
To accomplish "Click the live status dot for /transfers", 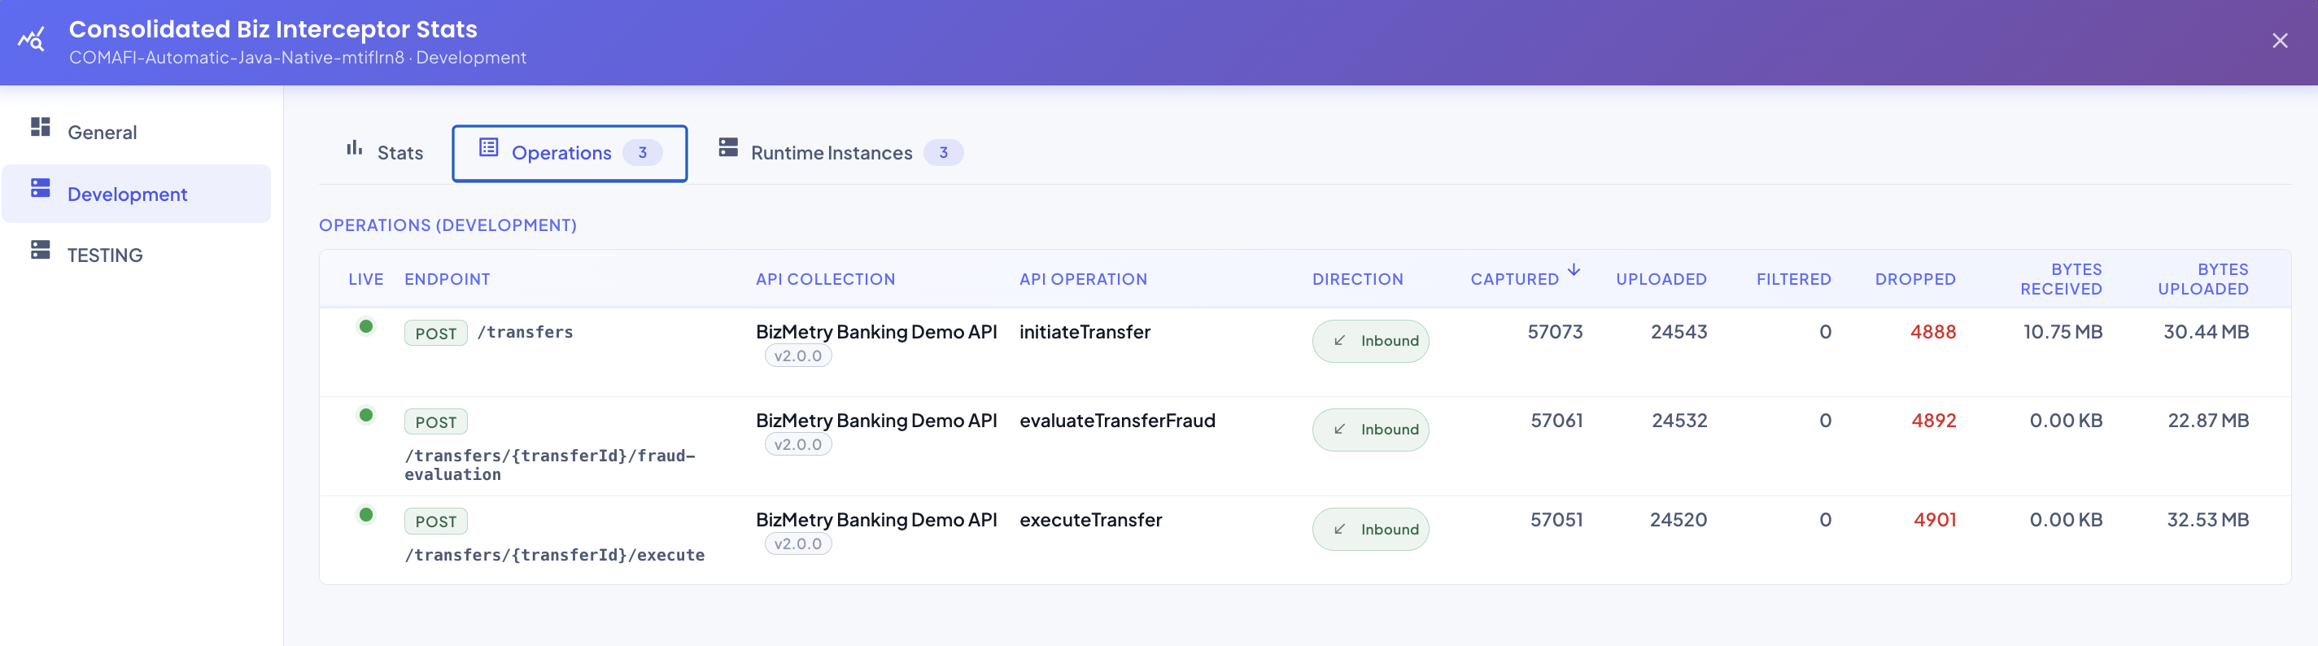I will pos(366,326).
